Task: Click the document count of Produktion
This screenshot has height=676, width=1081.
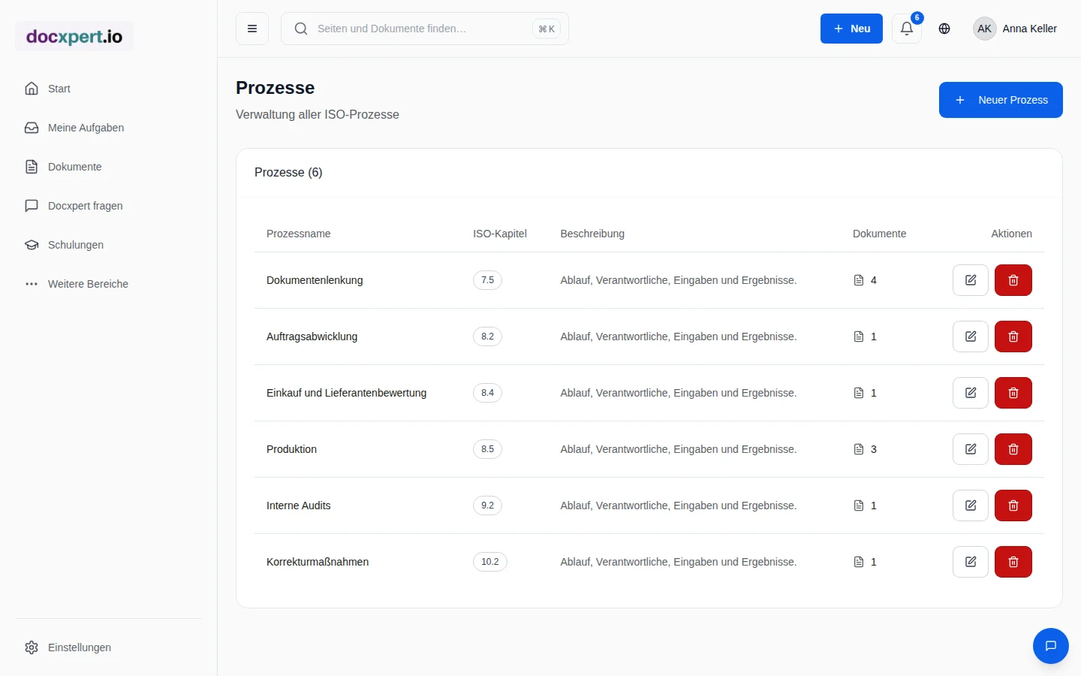Action: 865,449
